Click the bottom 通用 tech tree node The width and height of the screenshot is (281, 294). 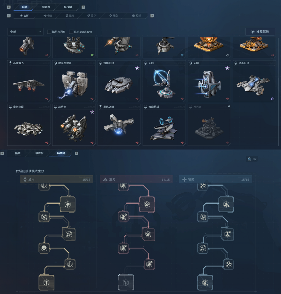point(47,282)
